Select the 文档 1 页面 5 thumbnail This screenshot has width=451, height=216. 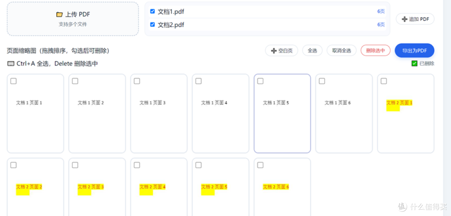[x=282, y=113]
